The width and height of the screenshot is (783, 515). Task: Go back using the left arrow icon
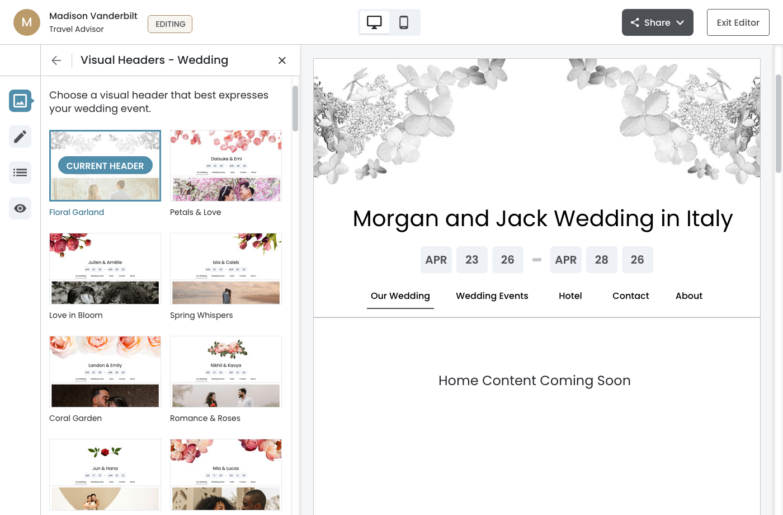coord(56,60)
